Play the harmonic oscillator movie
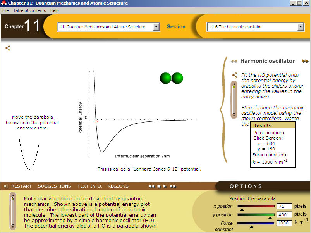 click(x=165, y=186)
